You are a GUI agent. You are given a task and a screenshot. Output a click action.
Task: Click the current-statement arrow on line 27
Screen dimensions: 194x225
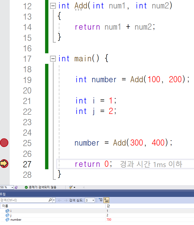point(4,163)
